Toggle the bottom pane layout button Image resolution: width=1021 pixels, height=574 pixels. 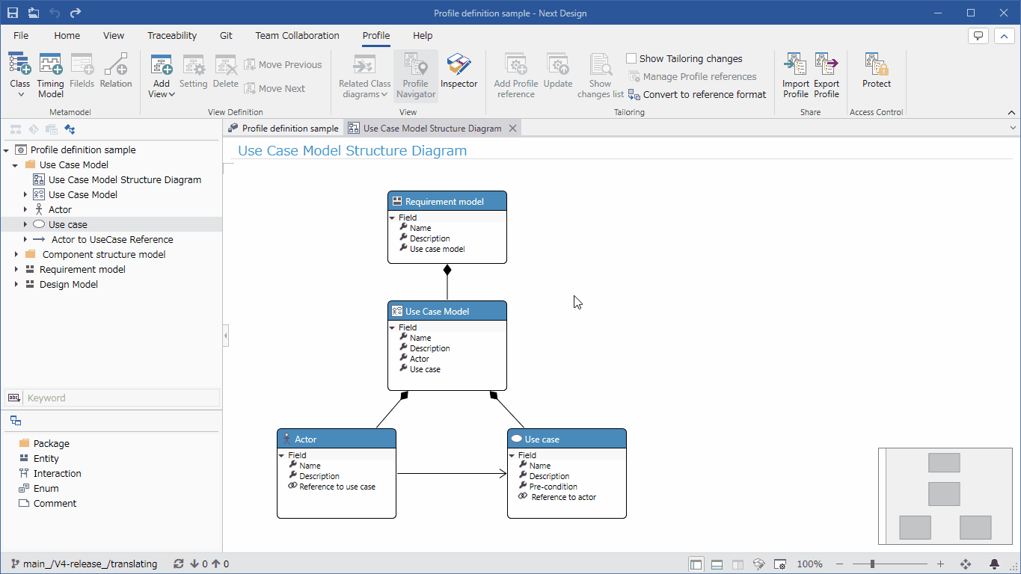click(x=717, y=564)
